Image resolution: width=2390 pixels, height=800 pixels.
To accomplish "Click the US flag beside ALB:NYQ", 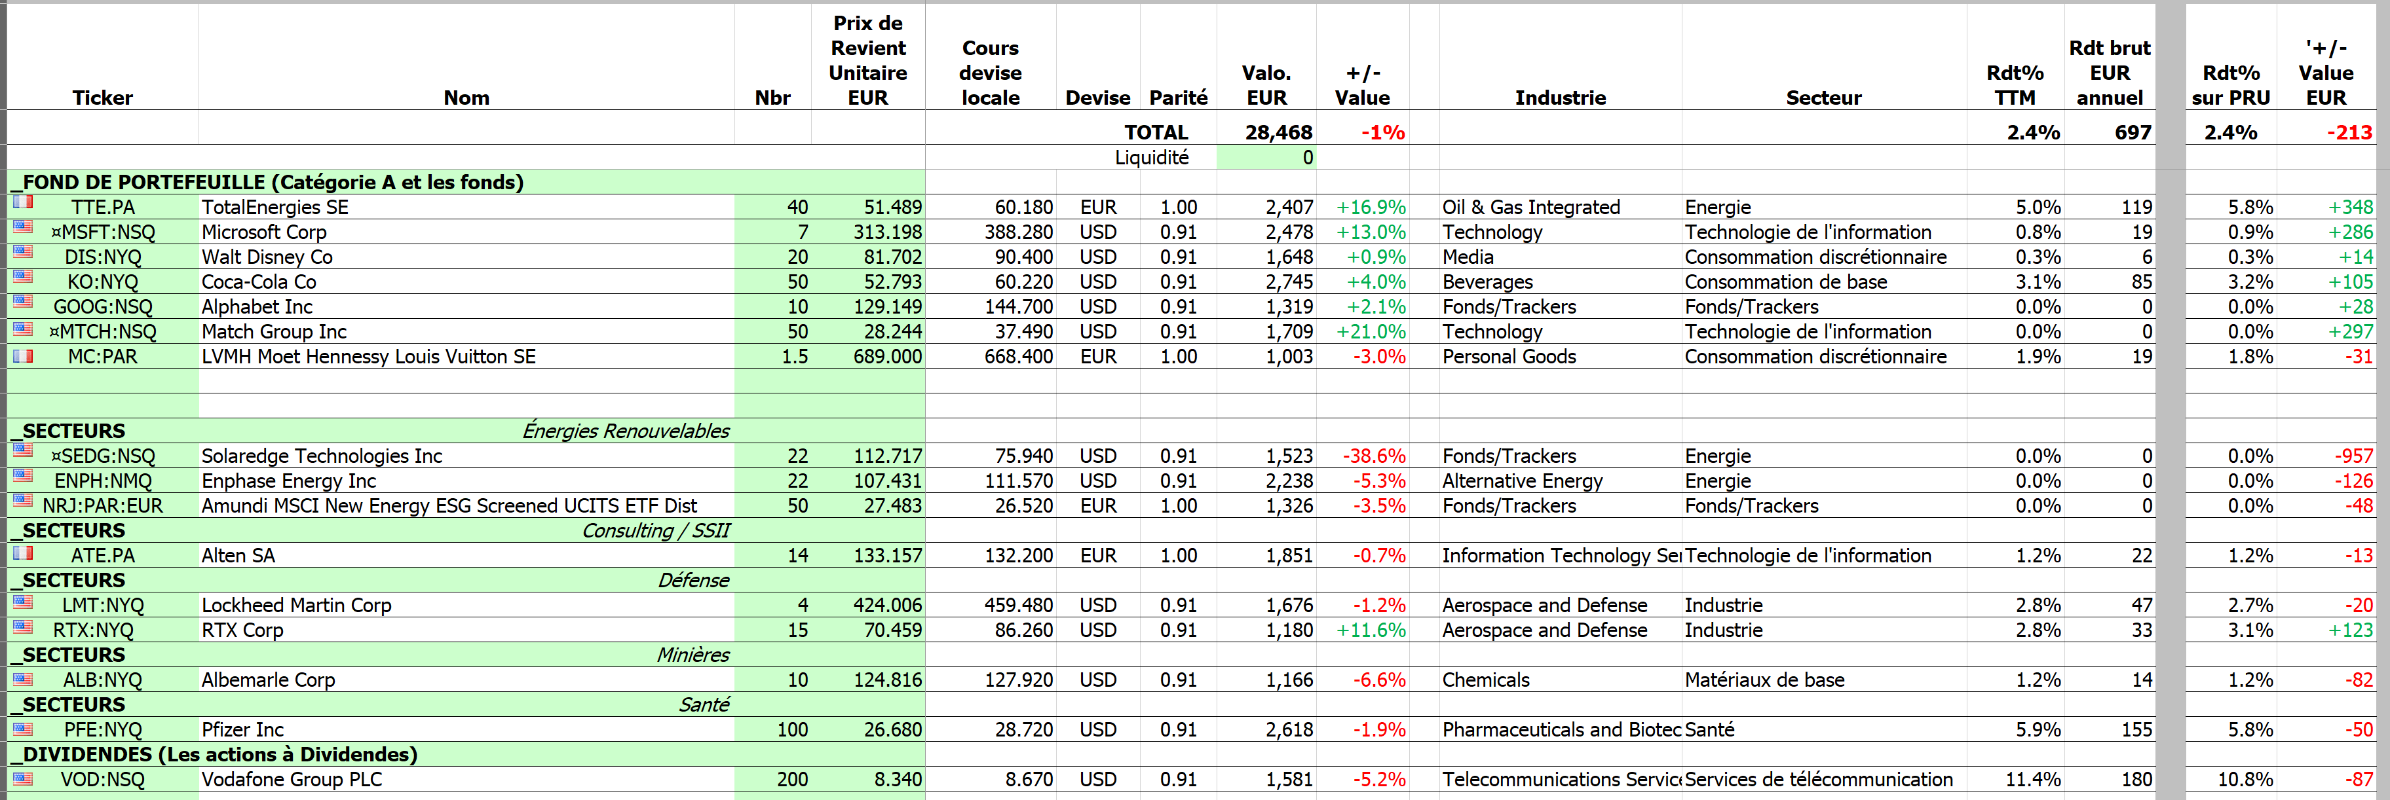I will point(22,679).
